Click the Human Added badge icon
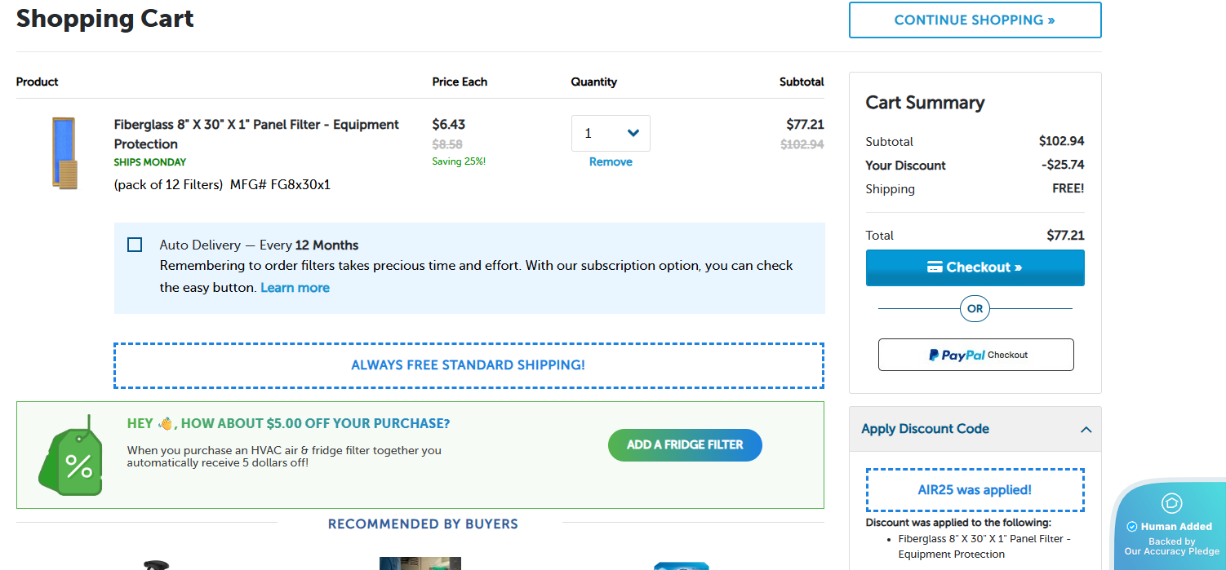This screenshot has height=570, width=1226. tap(1171, 503)
